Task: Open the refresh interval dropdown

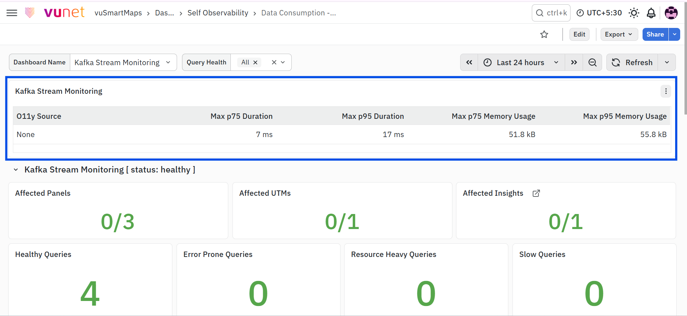Action: click(667, 62)
